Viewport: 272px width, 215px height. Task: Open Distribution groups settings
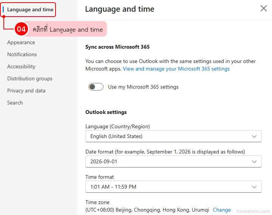tap(30, 79)
